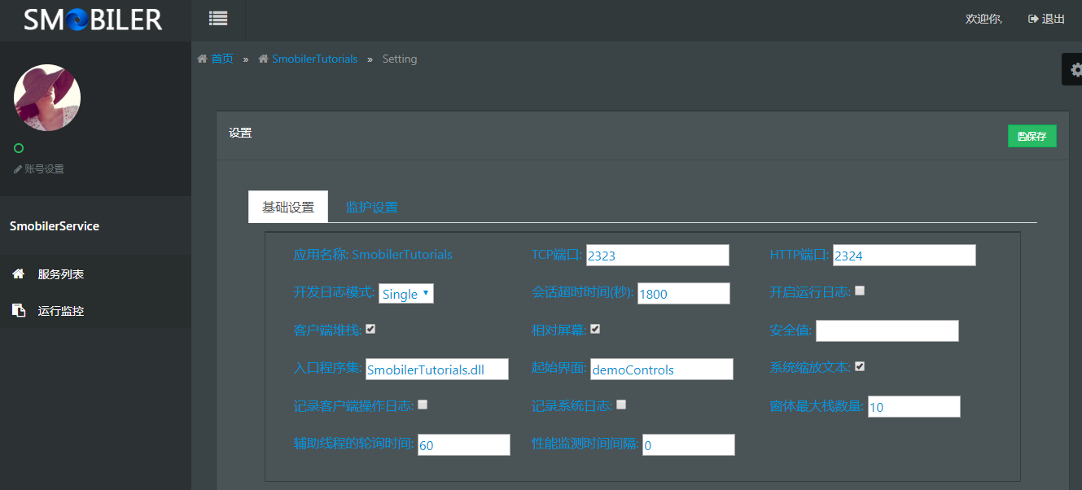Viewport: 1082px width, 490px height.
Task: Click the 窗体最大栈数量 input field
Action: pyautogui.click(x=914, y=407)
